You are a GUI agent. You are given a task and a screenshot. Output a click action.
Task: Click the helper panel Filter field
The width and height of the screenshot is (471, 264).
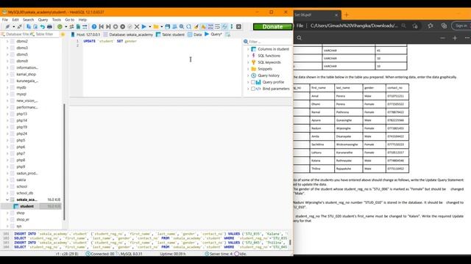coord(268,42)
